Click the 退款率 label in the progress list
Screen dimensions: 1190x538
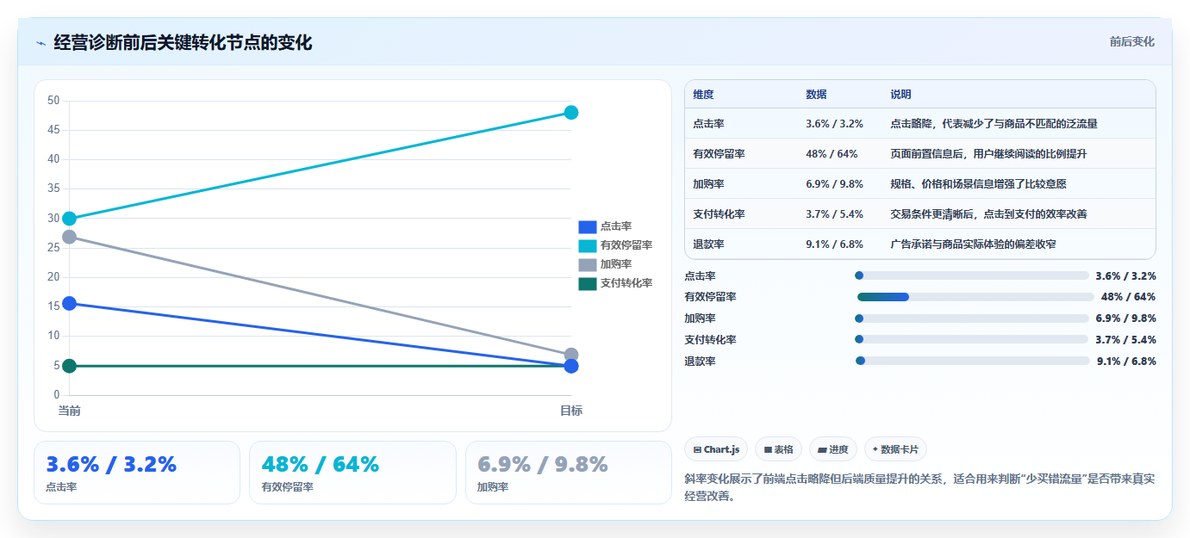700,362
